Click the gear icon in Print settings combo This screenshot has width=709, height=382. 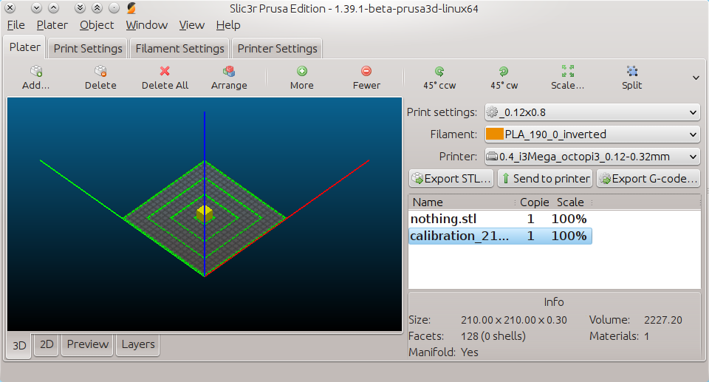(x=493, y=112)
